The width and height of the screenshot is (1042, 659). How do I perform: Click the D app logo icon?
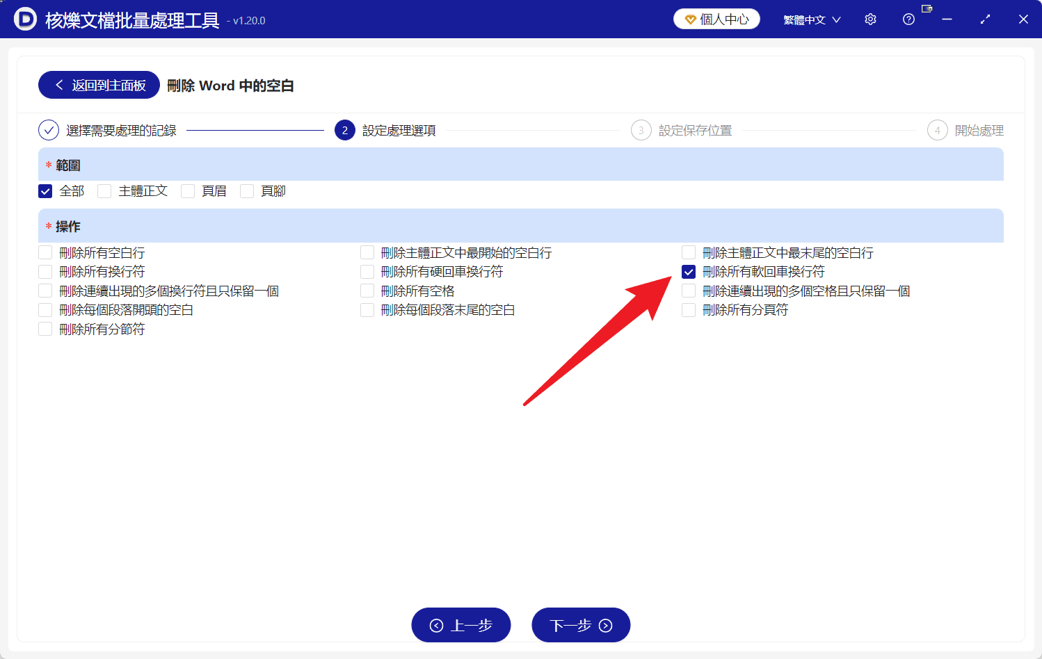click(25, 19)
